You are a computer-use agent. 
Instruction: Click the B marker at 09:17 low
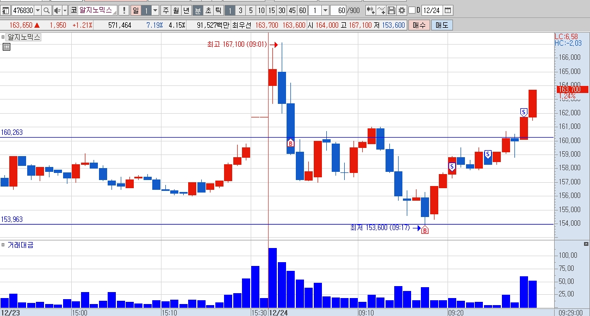click(425, 230)
